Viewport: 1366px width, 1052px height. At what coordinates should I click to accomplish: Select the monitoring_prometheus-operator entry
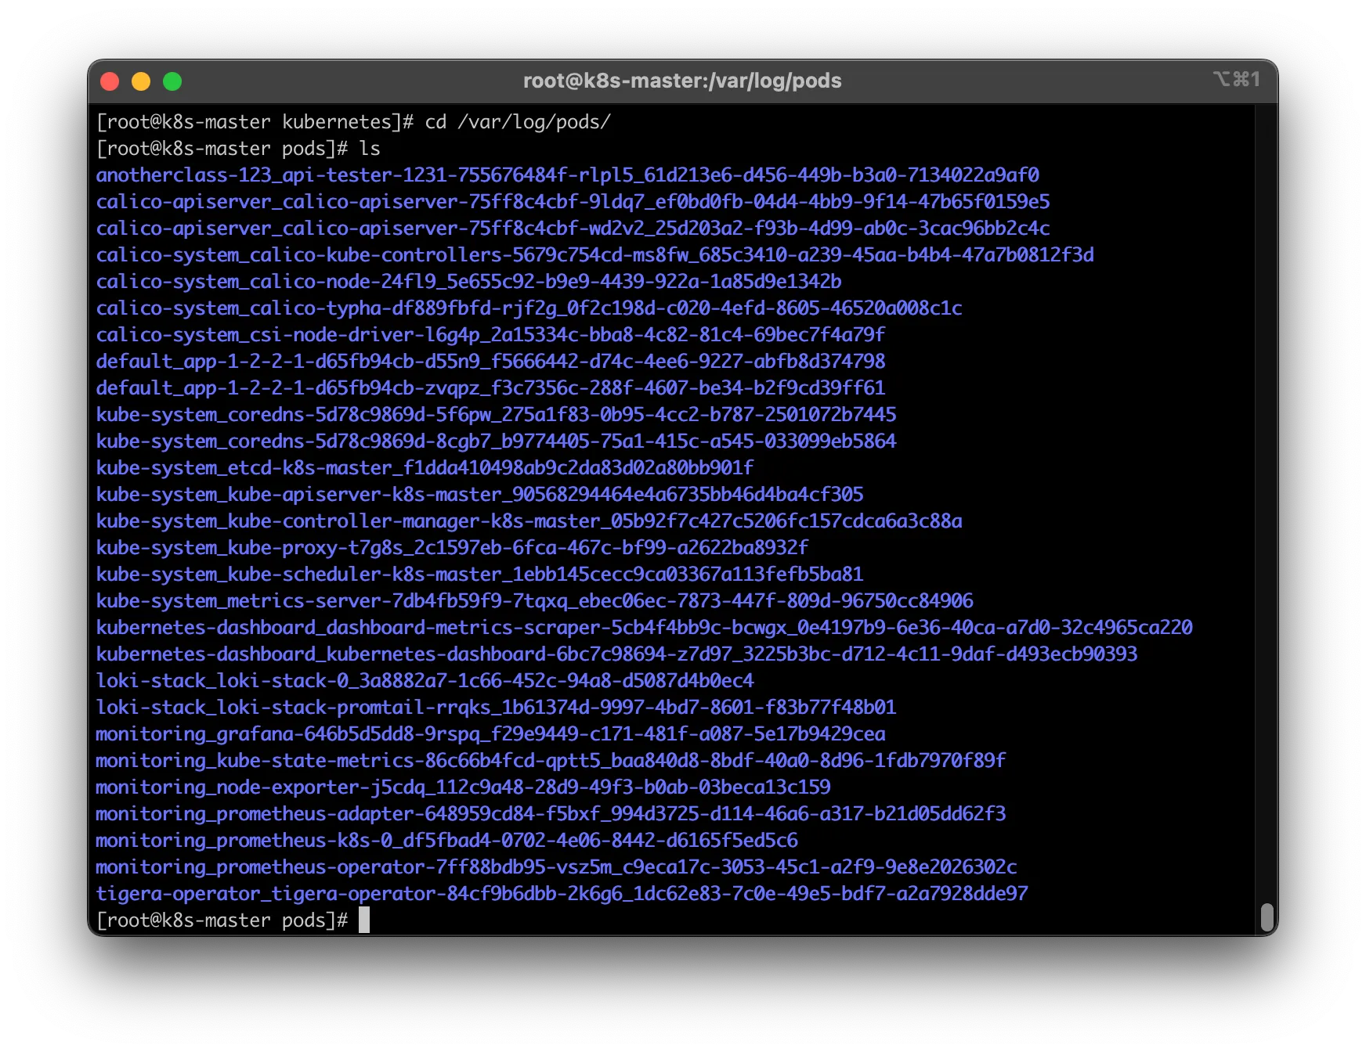pyautogui.click(x=557, y=867)
